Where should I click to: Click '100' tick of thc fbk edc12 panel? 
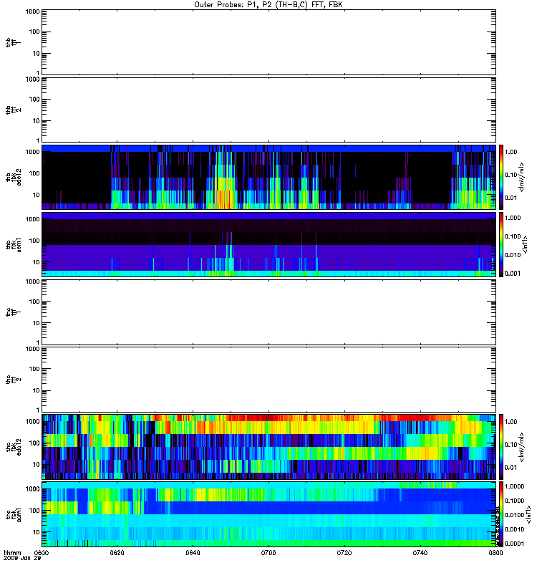pos(34,443)
